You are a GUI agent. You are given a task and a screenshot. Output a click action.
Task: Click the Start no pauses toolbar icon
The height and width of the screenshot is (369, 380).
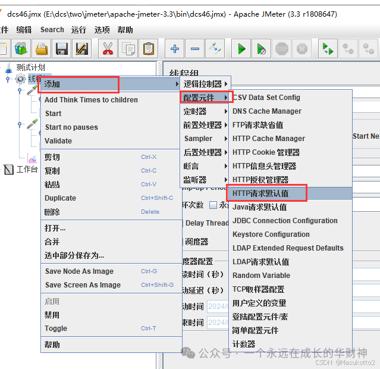261,49
